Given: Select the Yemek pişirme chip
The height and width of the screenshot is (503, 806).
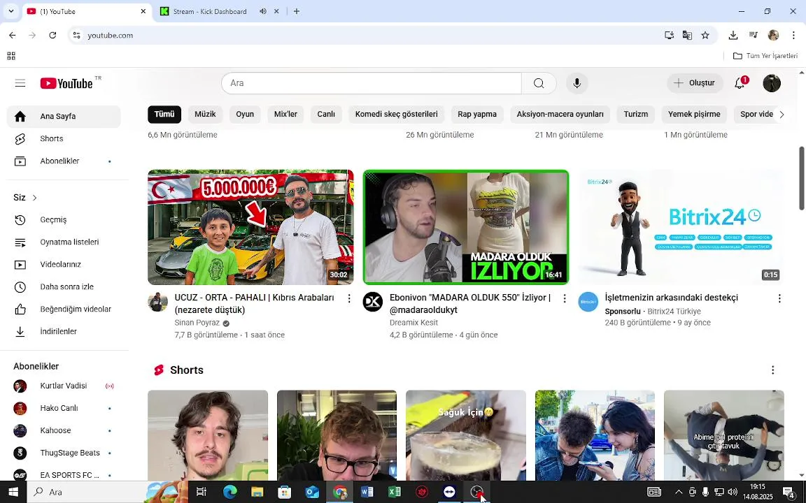Looking at the screenshot, I should pos(694,115).
